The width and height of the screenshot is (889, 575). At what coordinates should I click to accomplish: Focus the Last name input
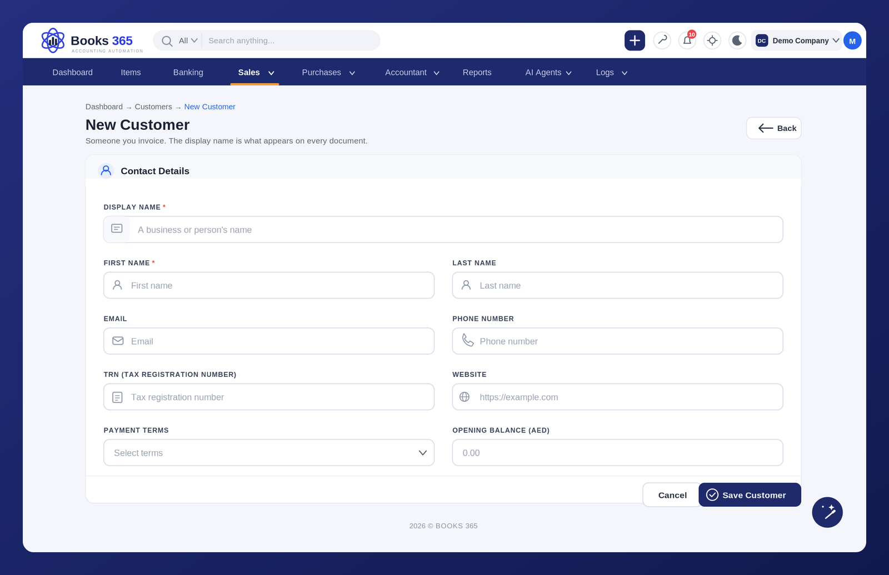pyautogui.click(x=618, y=285)
